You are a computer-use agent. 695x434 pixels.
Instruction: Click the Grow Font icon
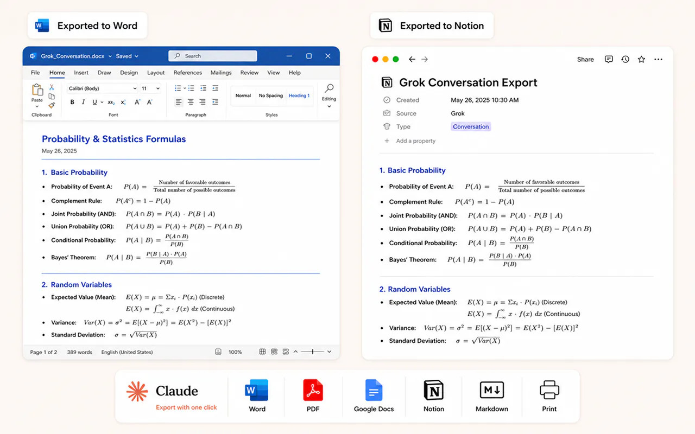[137, 102]
